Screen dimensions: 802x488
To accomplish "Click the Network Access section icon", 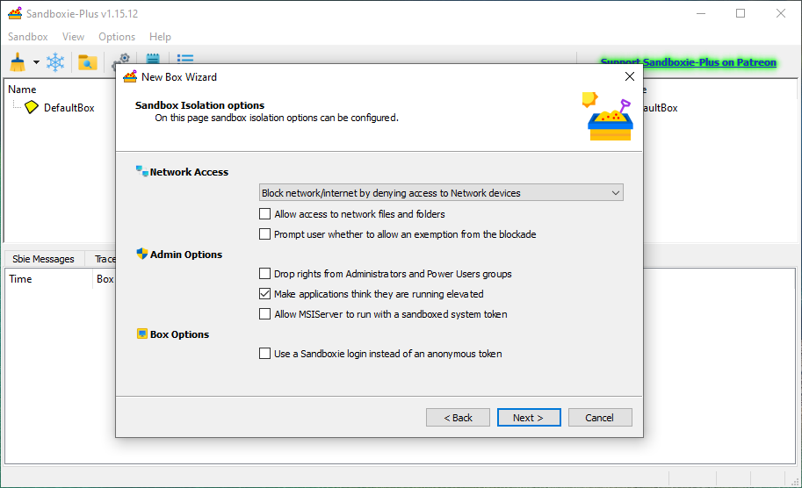I will coord(141,171).
